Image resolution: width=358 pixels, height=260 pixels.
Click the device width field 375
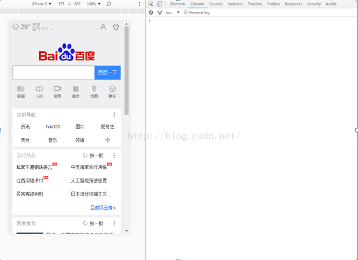[61, 4]
